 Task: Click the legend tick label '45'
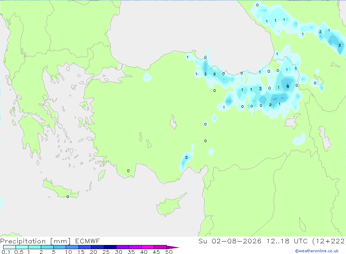coord(156,252)
